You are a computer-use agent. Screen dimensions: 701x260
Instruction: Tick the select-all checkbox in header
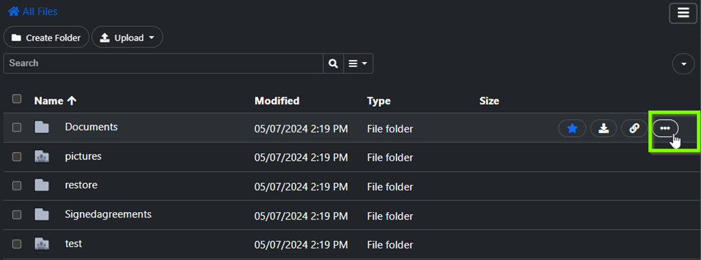tap(16, 99)
